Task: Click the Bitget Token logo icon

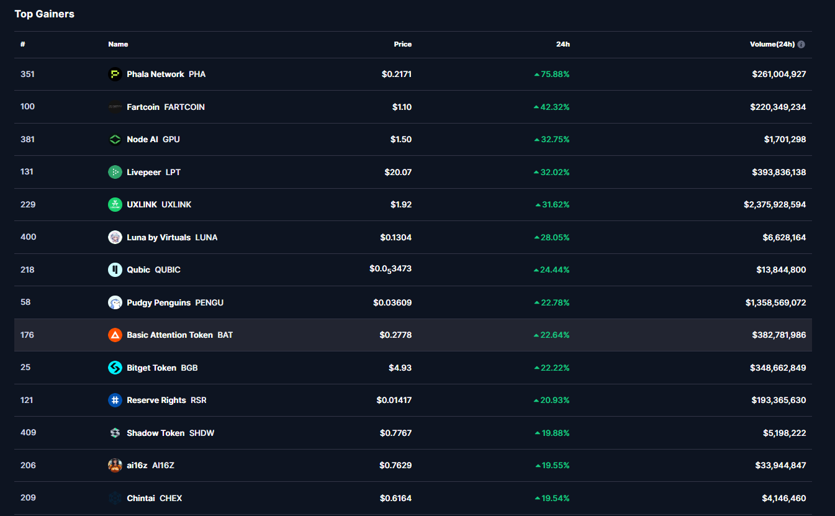Action: (x=115, y=368)
